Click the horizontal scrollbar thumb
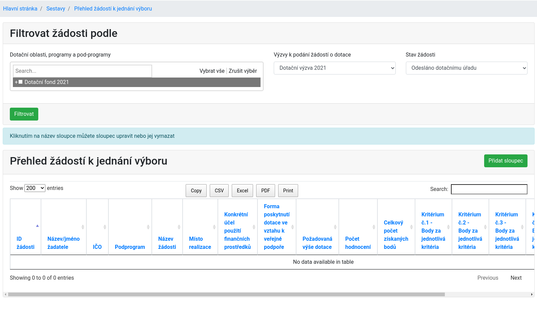 226,295
